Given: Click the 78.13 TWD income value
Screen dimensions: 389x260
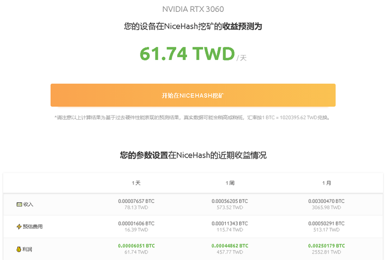Looking at the screenshot, I should (136, 208).
